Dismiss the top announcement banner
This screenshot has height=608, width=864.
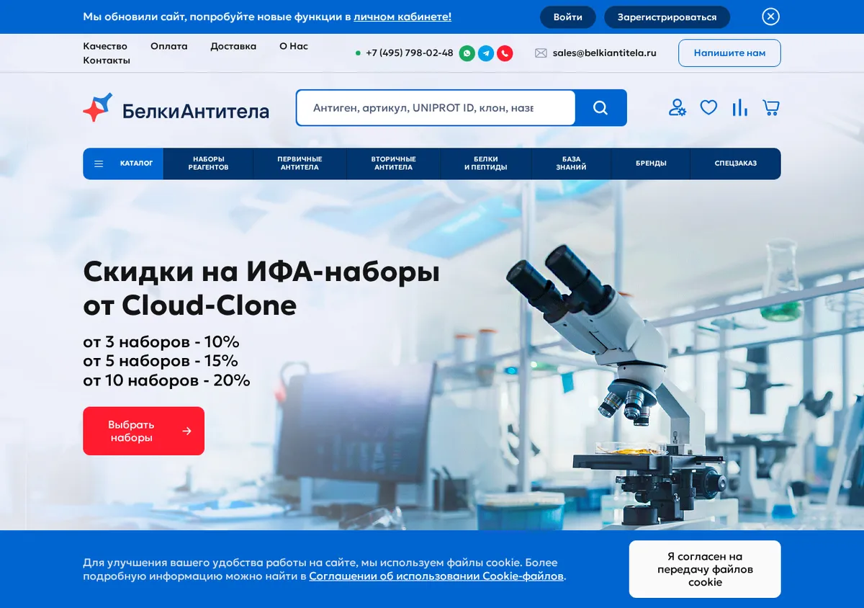pos(771,17)
